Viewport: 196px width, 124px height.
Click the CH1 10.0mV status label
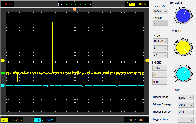coord(12,120)
